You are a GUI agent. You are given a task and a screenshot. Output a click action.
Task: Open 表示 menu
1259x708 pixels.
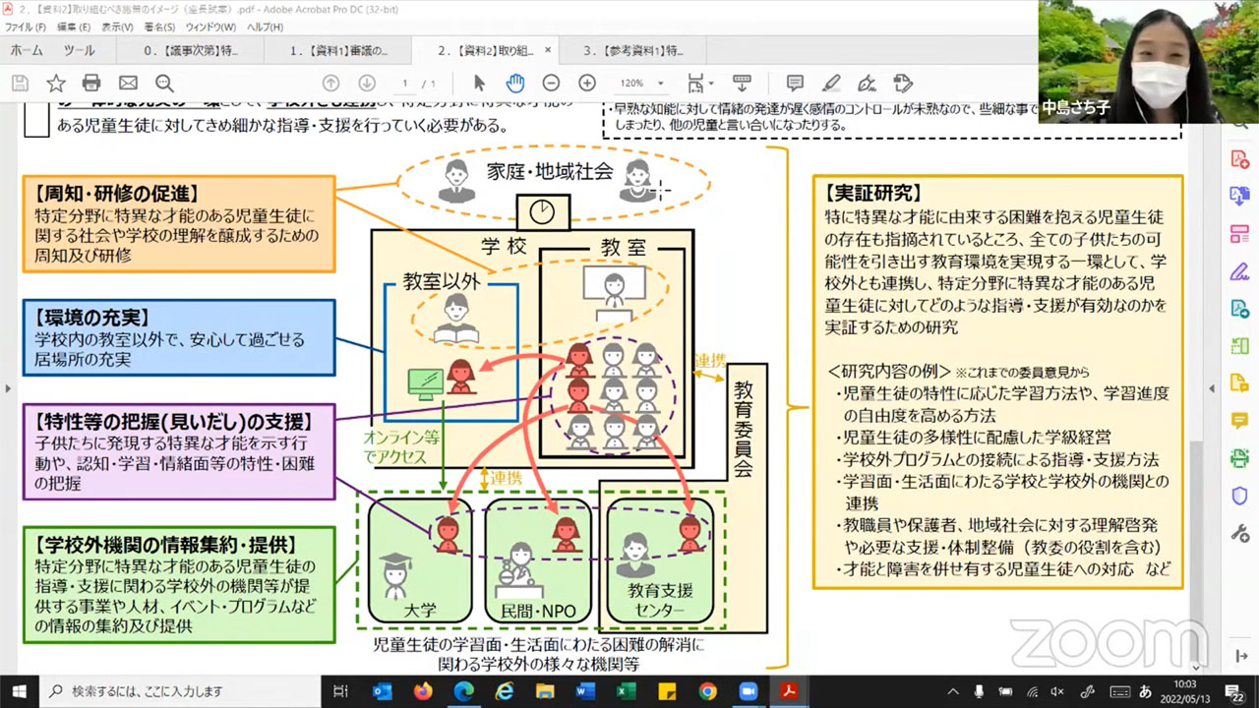coord(117,27)
